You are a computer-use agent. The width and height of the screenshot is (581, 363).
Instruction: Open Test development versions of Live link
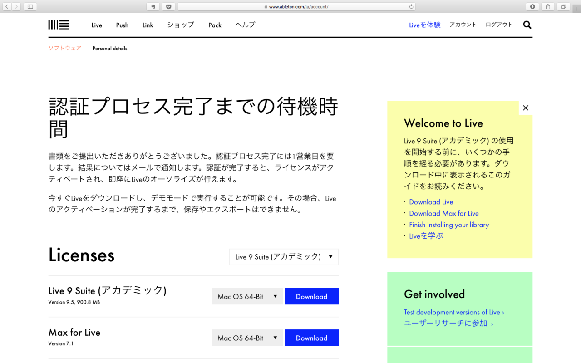tap(454, 312)
